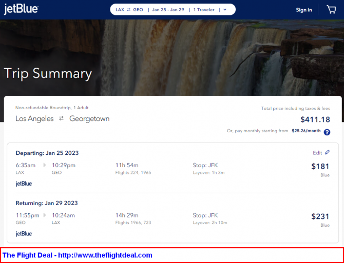Screen dimensions: 344x263
Task: Open the shopping cart icon
Action: click(331, 10)
